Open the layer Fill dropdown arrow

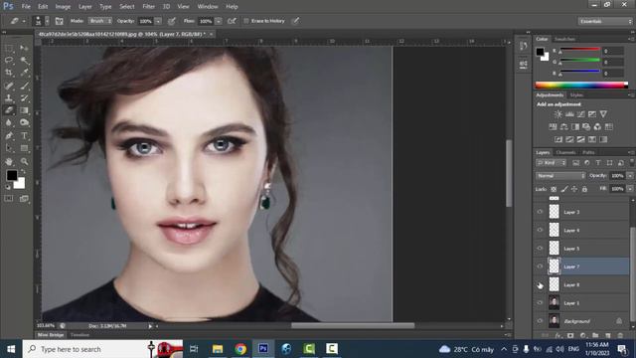pos(630,189)
